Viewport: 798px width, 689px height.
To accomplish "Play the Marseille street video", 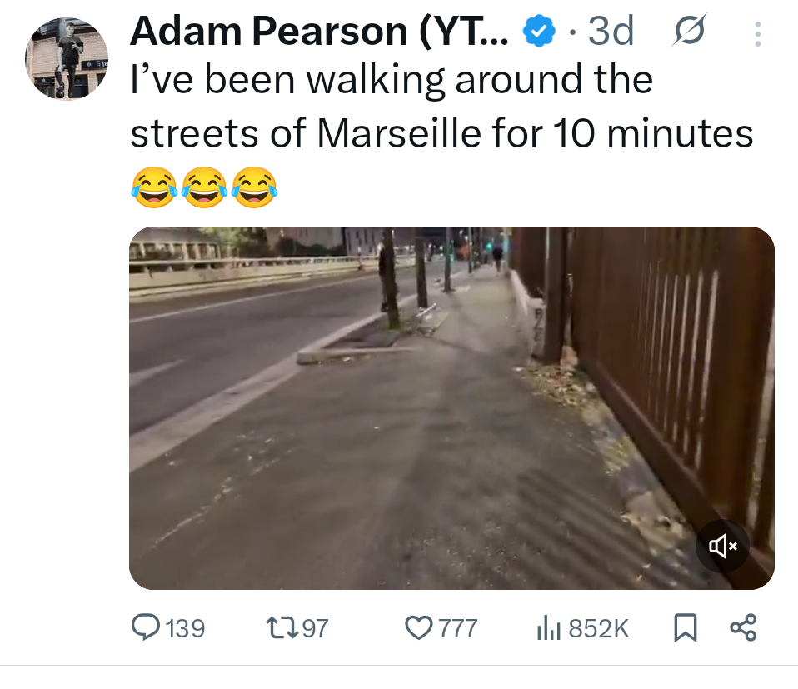I will tap(452, 408).
